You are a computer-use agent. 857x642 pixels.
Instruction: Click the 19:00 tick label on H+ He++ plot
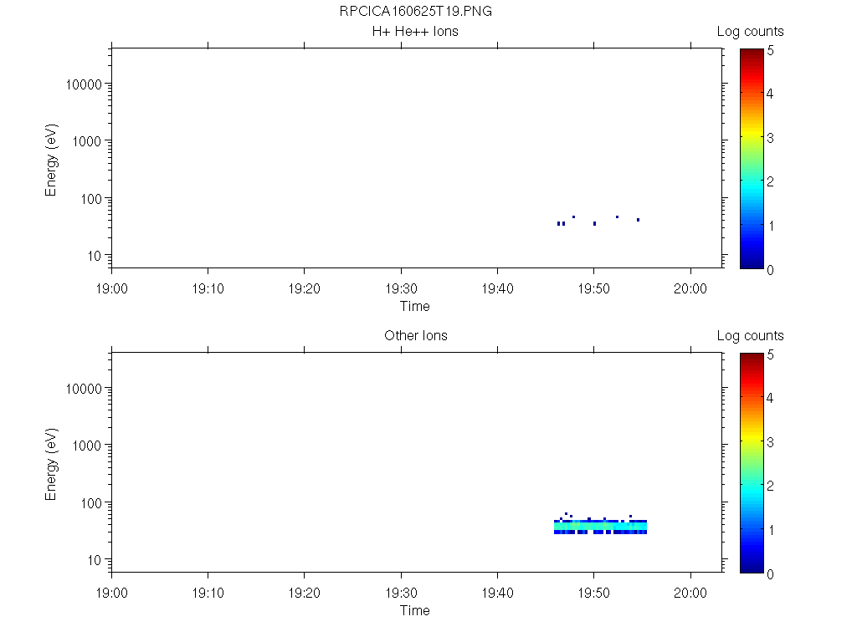[x=111, y=288]
